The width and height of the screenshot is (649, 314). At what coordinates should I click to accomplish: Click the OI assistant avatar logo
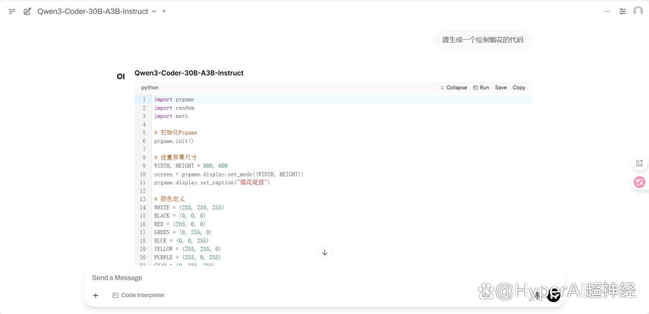tap(121, 76)
